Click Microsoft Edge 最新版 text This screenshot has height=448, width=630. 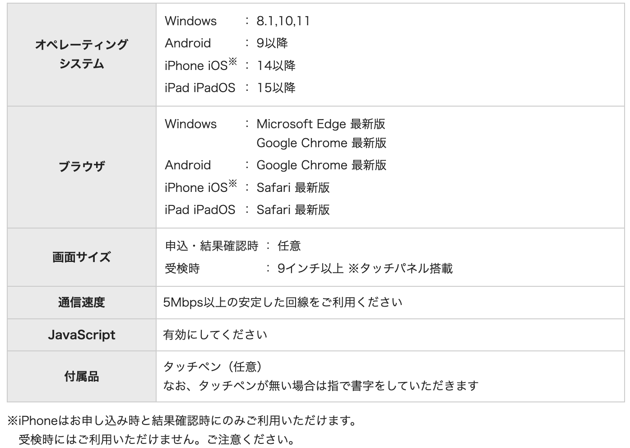[x=321, y=124]
